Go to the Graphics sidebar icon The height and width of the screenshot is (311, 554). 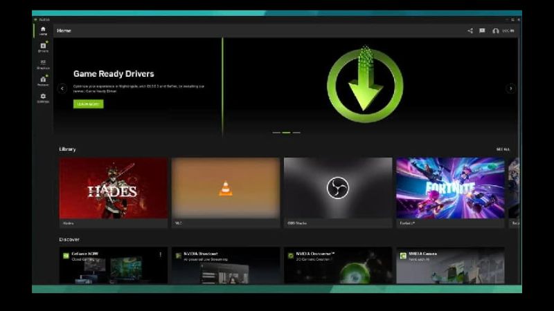(43, 64)
